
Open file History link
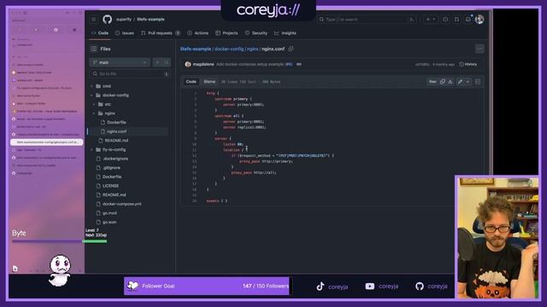[x=468, y=65]
